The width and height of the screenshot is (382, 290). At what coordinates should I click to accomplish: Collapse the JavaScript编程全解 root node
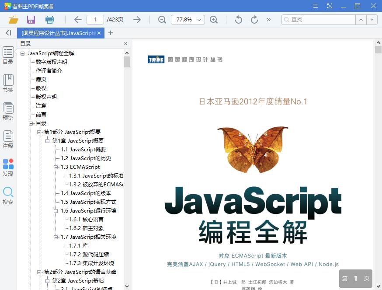click(22, 53)
